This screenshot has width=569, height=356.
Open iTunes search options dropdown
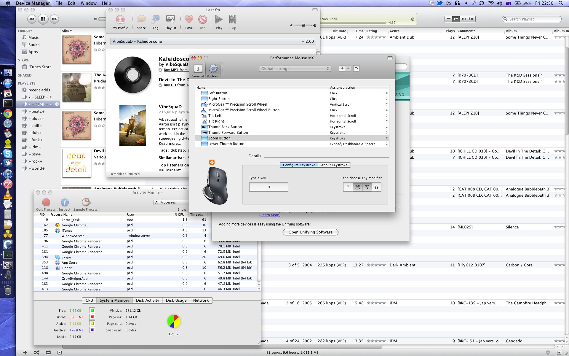[506, 19]
